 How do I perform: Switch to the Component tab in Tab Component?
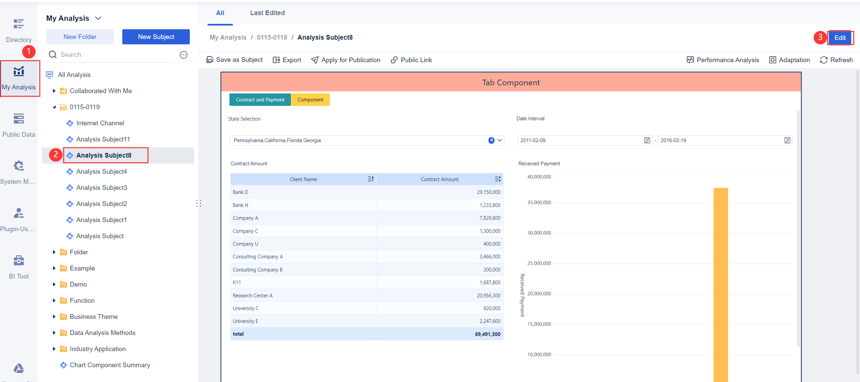click(310, 99)
